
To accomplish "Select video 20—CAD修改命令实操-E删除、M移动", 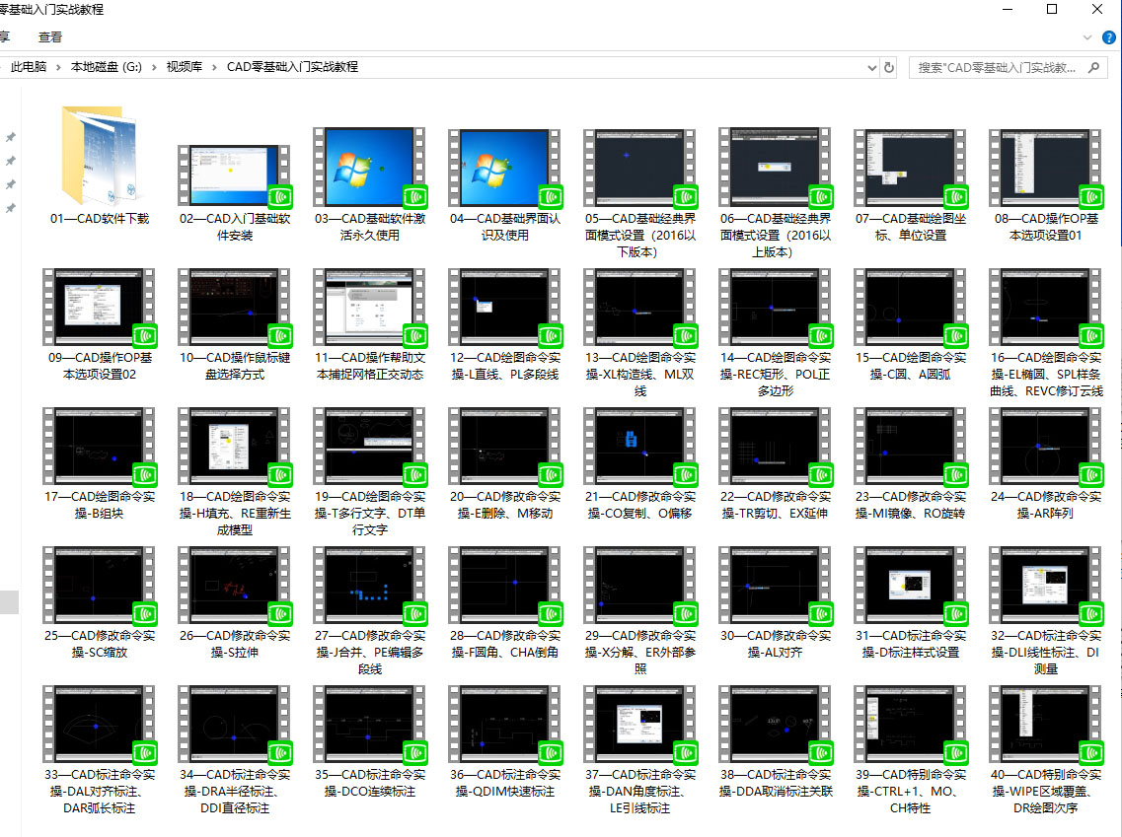I will (x=504, y=446).
